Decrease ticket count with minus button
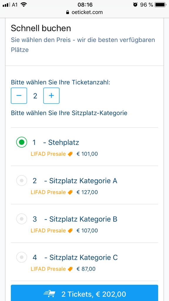This screenshot has width=169, height=301. pyautogui.click(x=19, y=96)
